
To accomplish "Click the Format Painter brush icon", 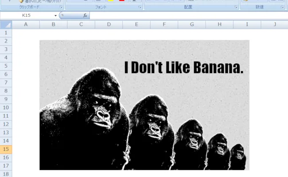I will click(21, 1).
